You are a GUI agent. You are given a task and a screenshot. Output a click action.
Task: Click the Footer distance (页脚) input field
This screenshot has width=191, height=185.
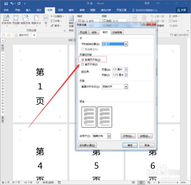(118, 75)
